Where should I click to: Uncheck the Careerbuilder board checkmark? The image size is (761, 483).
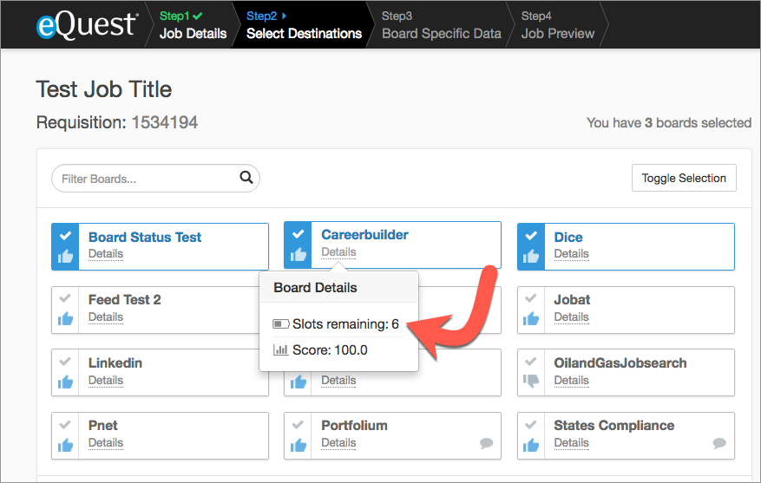(298, 234)
